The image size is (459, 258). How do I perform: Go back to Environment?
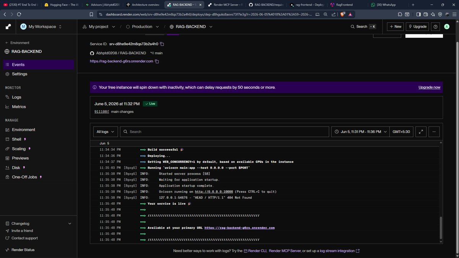coord(17,43)
